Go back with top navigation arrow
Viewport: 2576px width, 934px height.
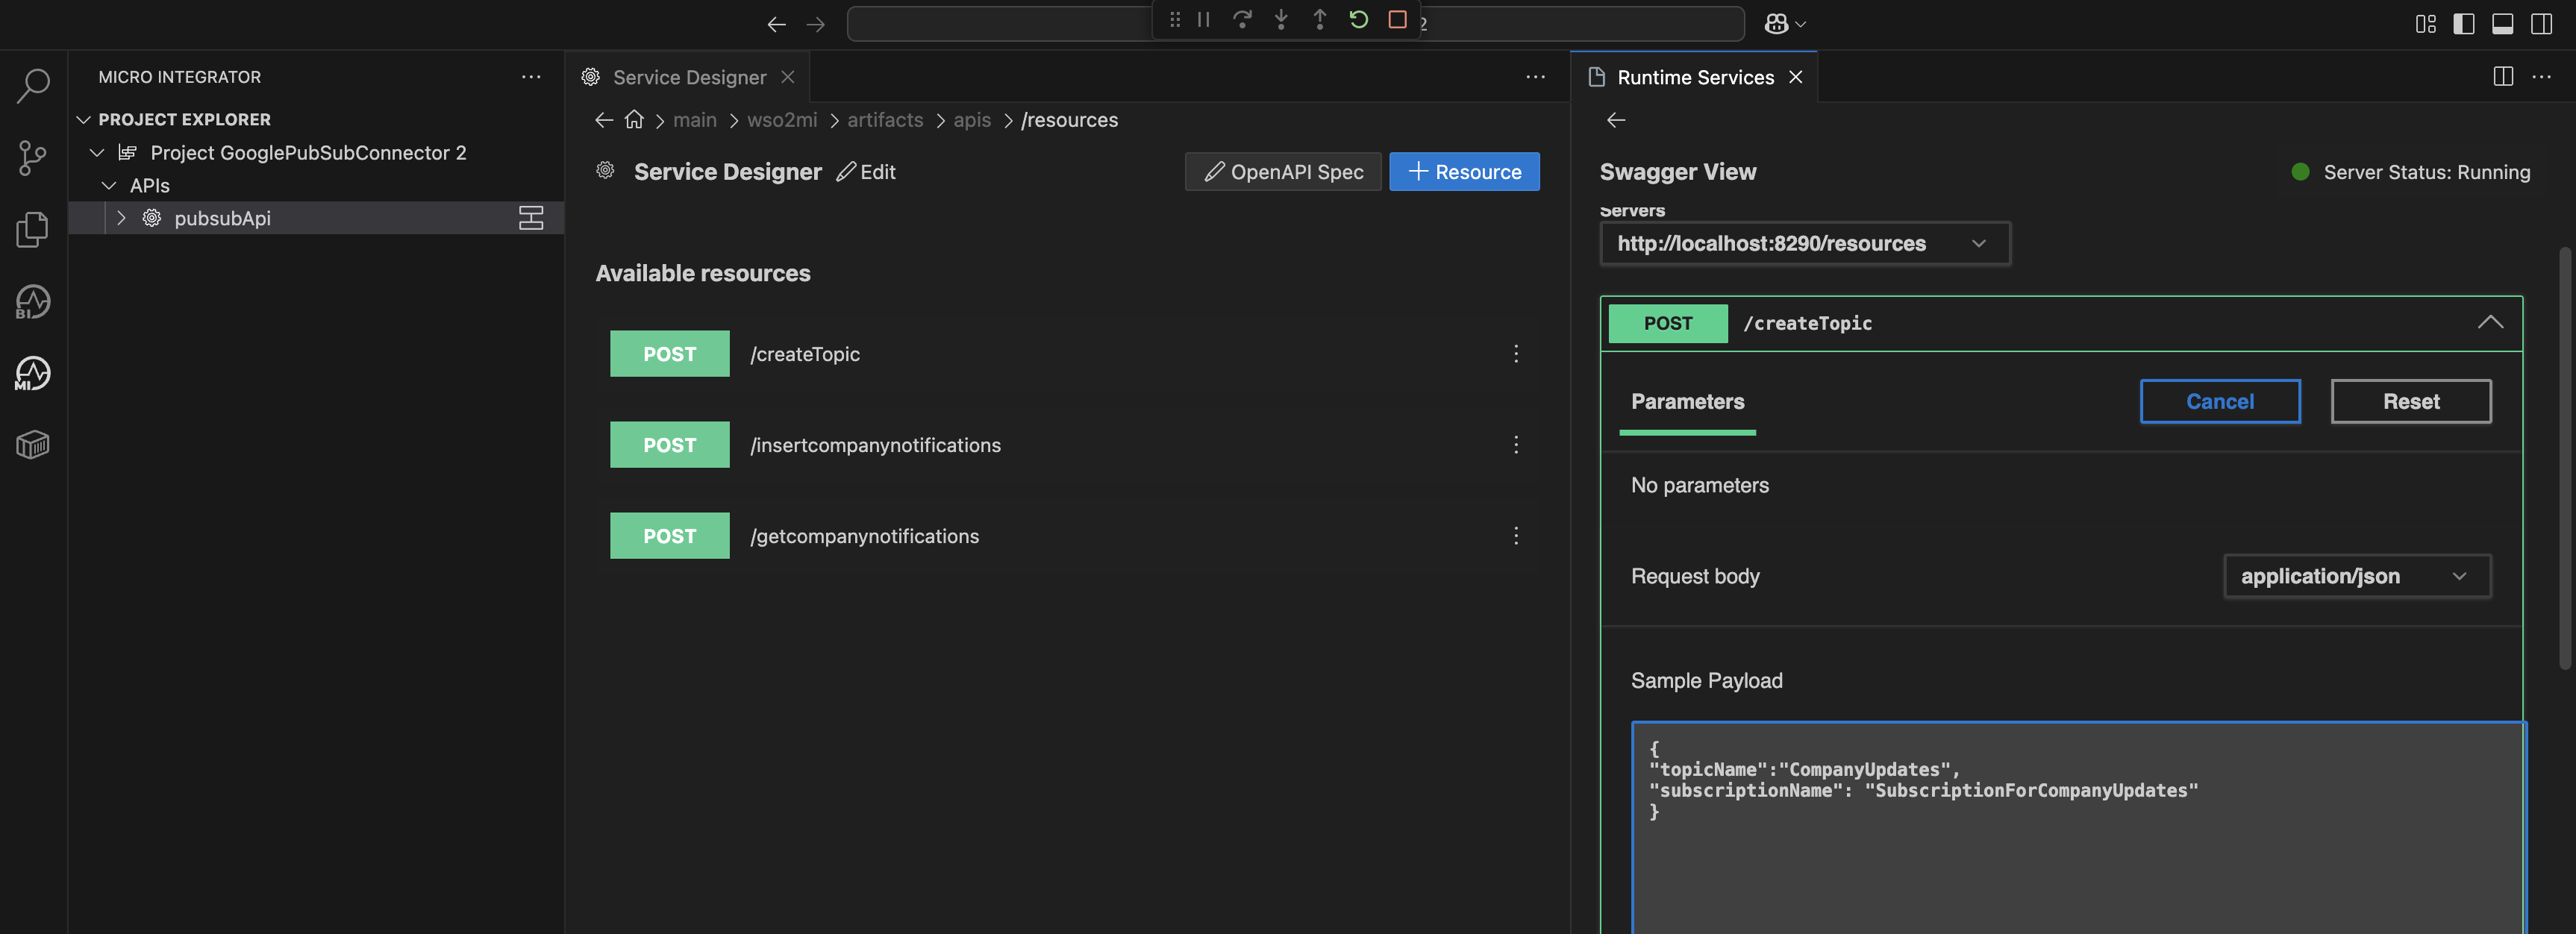click(777, 24)
